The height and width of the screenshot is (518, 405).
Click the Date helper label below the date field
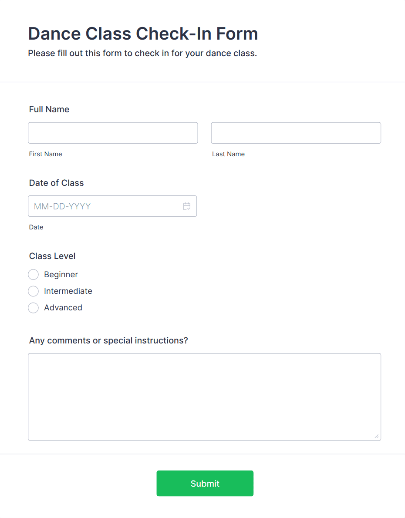click(36, 227)
